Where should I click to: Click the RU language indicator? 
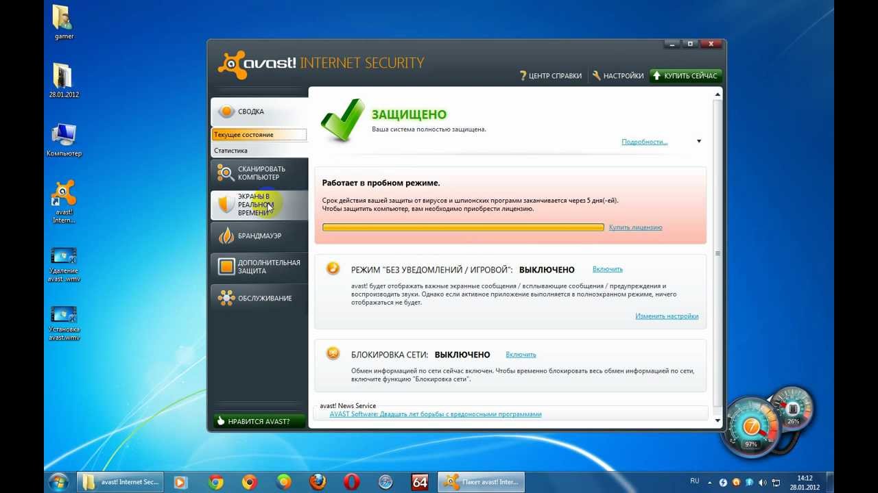tap(695, 481)
